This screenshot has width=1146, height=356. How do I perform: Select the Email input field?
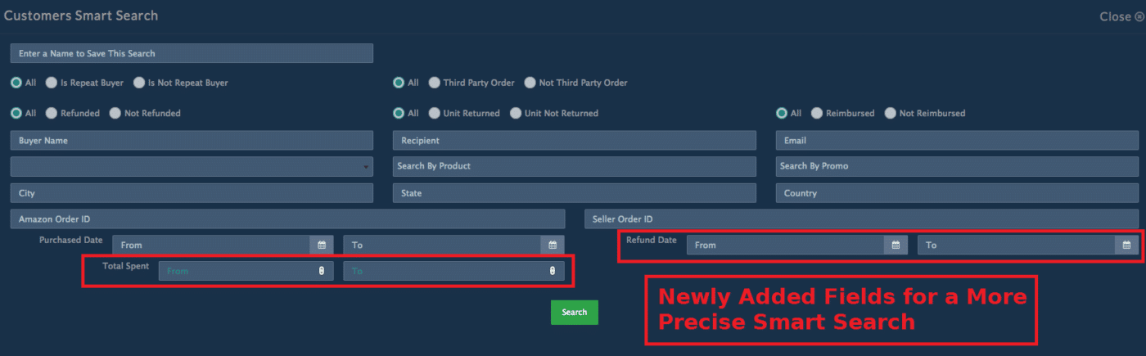[957, 141]
